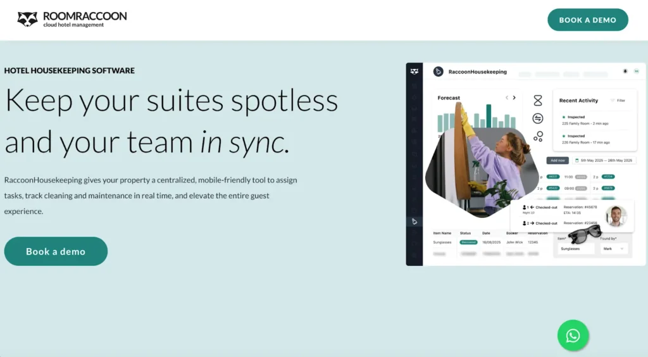The height and width of the screenshot is (357, 648).
Task: Click green status badge in Sunglasses row
Action: (468, 242)
